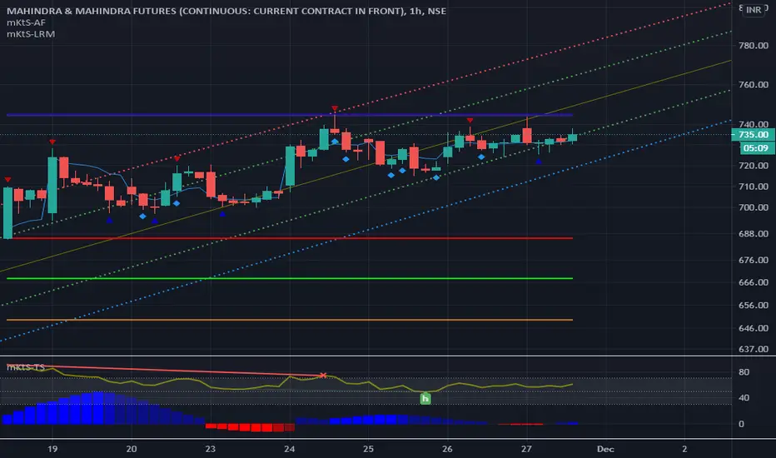Click the INR currency button
The width and height of the screenshot is (776, 458).
point(754,10)
